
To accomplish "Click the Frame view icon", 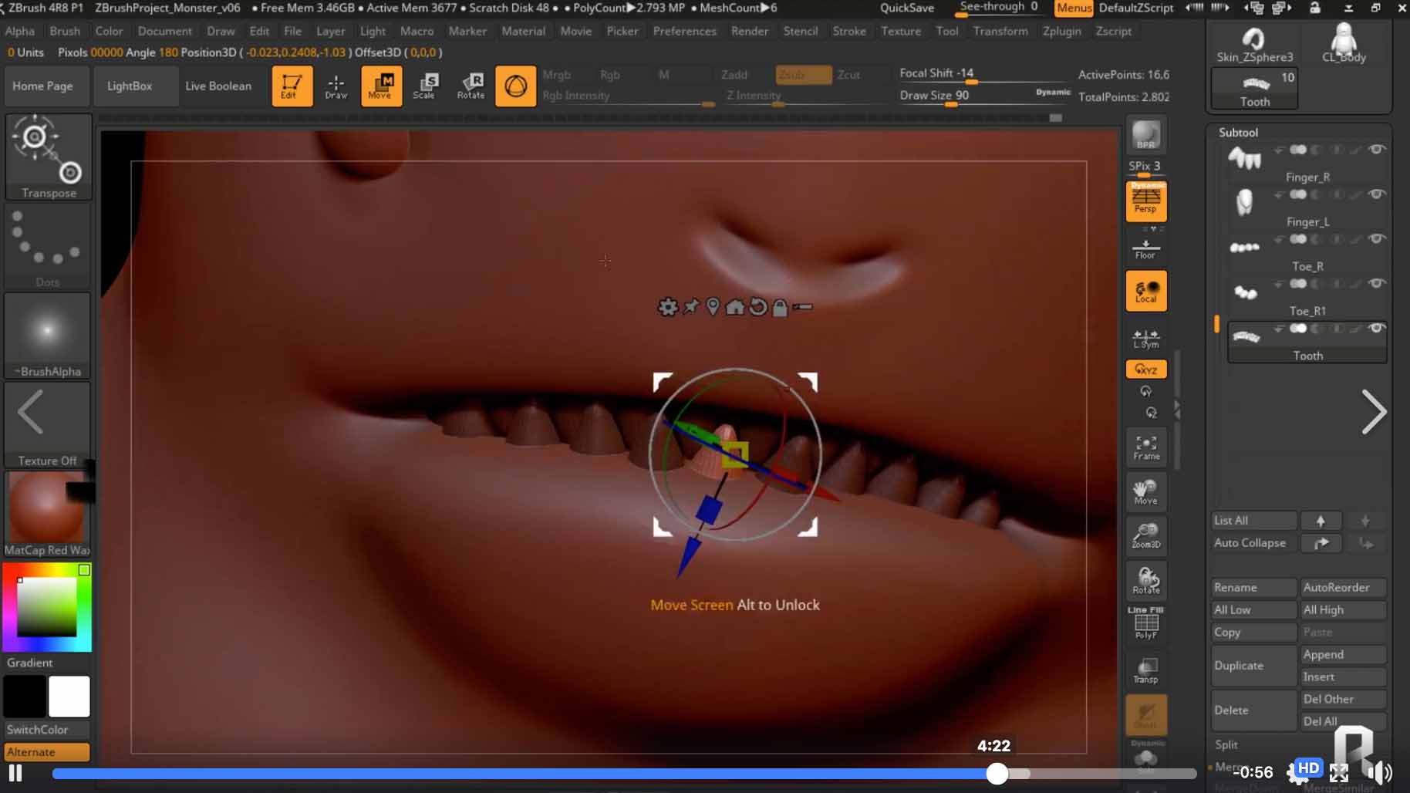I will [x=1145, y=447].
